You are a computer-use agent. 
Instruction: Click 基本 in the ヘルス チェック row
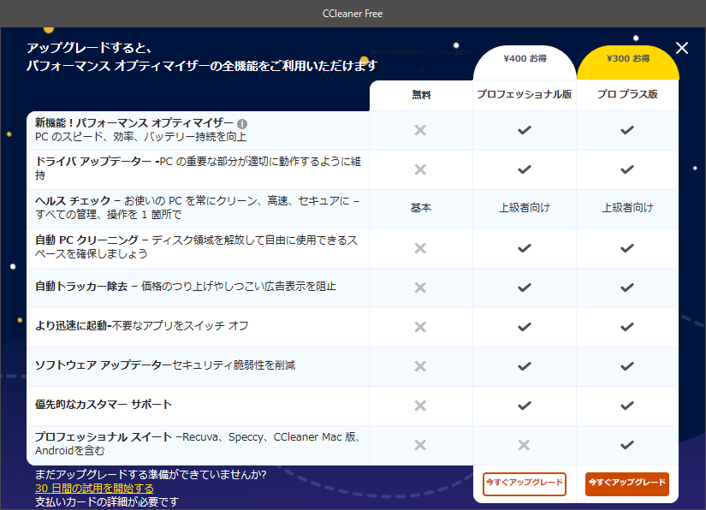tap(421, 208)
